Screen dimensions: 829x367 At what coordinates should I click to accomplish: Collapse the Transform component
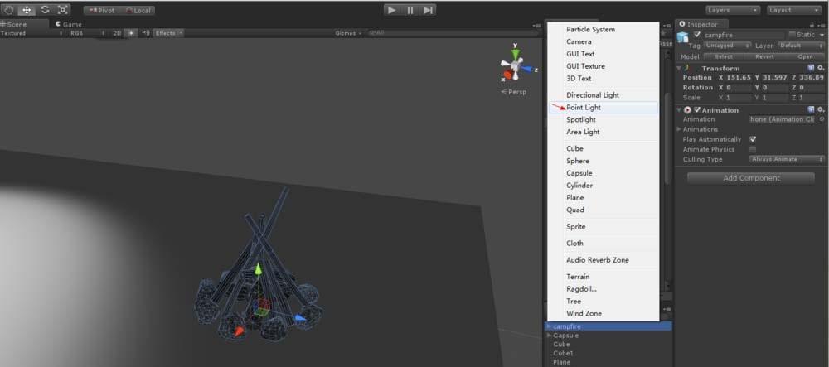680,68
